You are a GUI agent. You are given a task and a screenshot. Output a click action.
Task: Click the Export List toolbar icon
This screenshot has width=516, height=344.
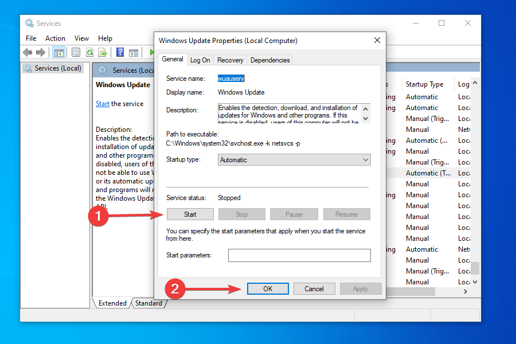[104, 52]
